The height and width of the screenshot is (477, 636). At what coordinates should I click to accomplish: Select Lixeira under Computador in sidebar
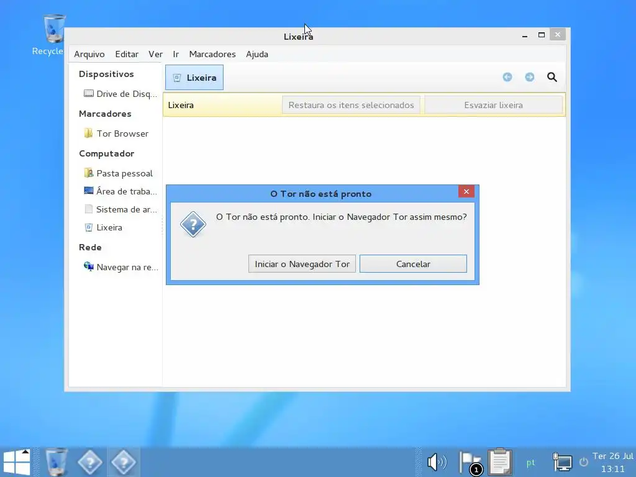click(103, 227)
